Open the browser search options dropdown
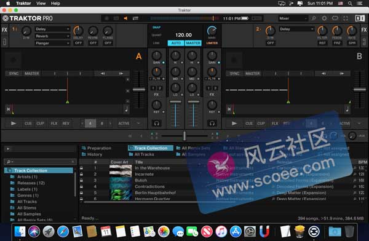 tap(10, 162)
